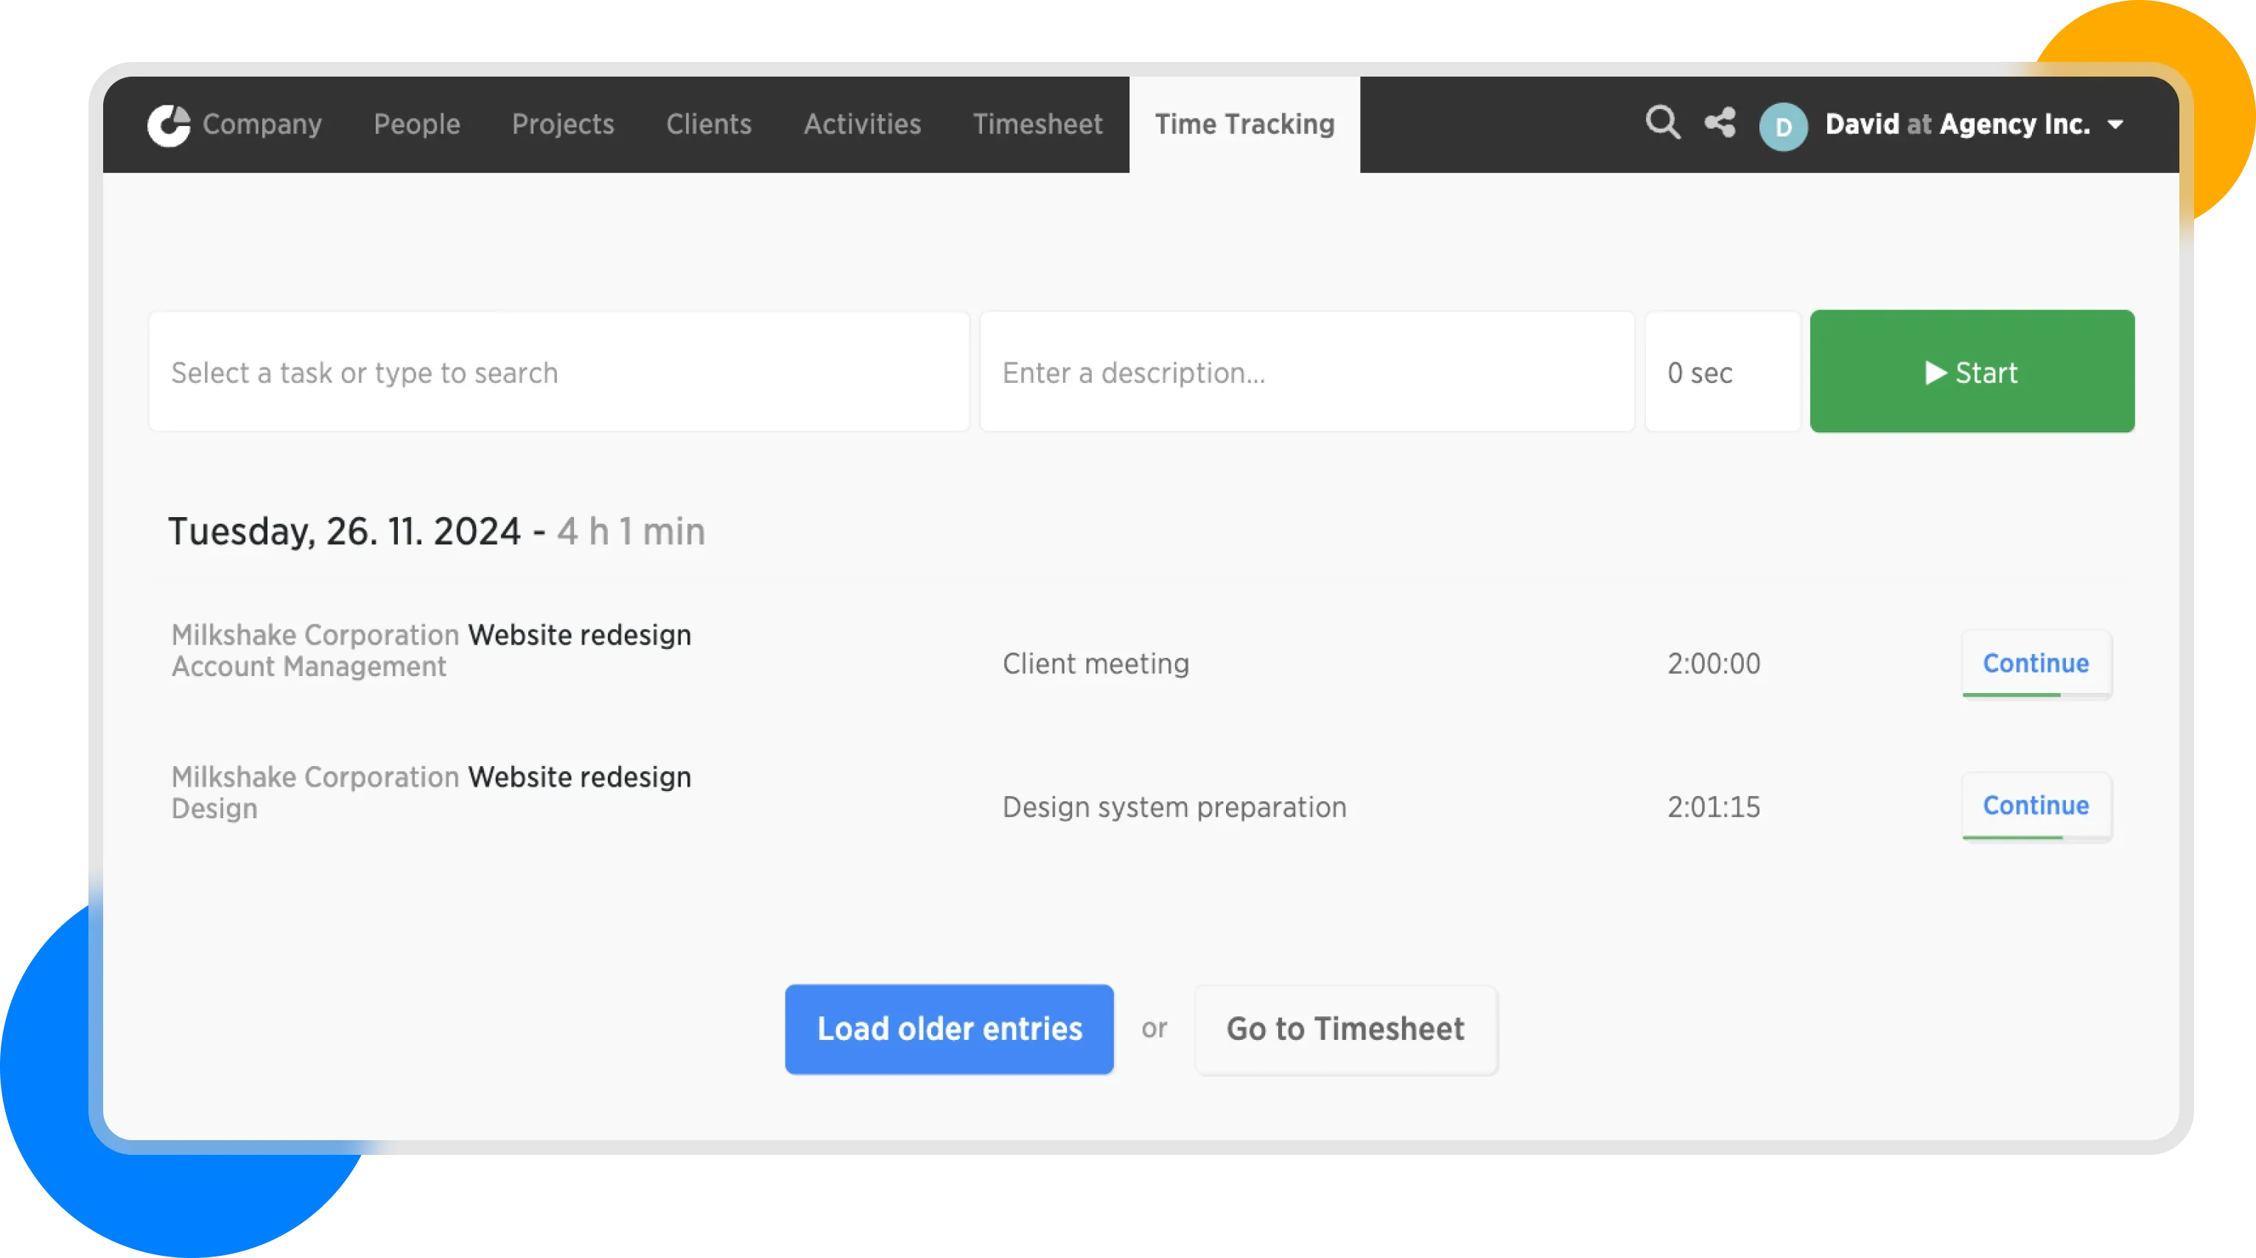This screenshot has width=2256, height=1258.
Task: Click the description input field
Action: coord(1306,372)
